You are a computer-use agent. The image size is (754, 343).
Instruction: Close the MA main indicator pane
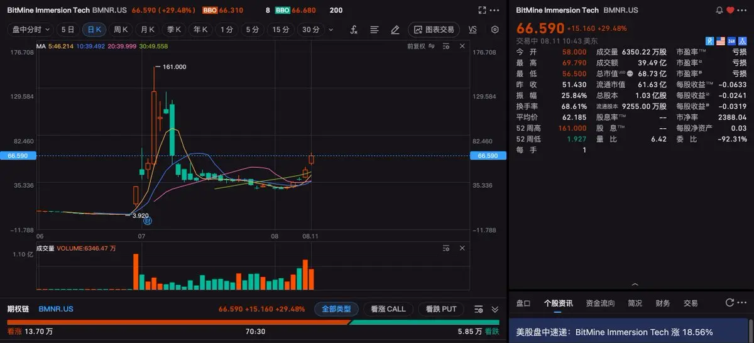tap(463, 46)
